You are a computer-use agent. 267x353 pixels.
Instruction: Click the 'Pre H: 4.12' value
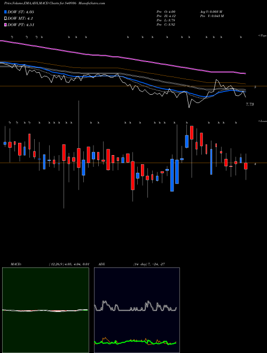(166, 16)
